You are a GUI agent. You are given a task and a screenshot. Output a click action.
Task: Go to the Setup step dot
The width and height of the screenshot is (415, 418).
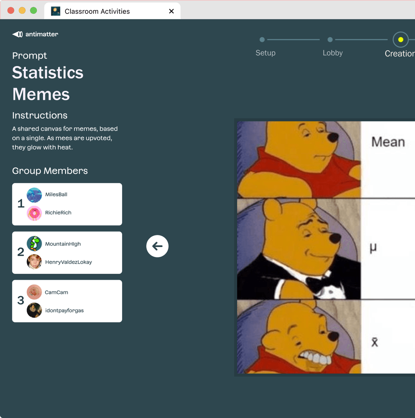pos(262,40)
